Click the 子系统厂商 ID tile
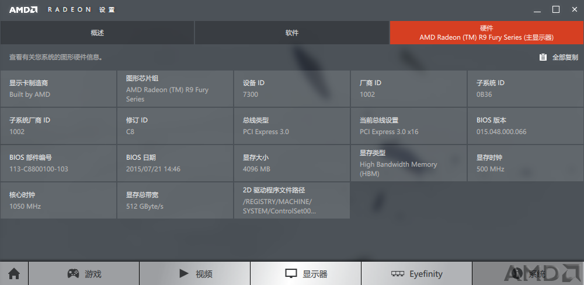The image size is (584, 285). (x=58, y=125)
